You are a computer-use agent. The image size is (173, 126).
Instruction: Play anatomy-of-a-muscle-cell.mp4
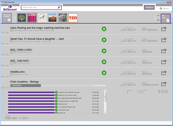click(x=56, y=92)
